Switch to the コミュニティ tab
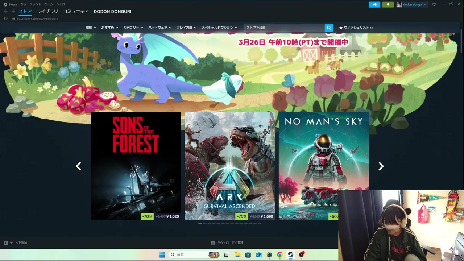The height and width of the screenshot is (261, 464). [75, 12]
